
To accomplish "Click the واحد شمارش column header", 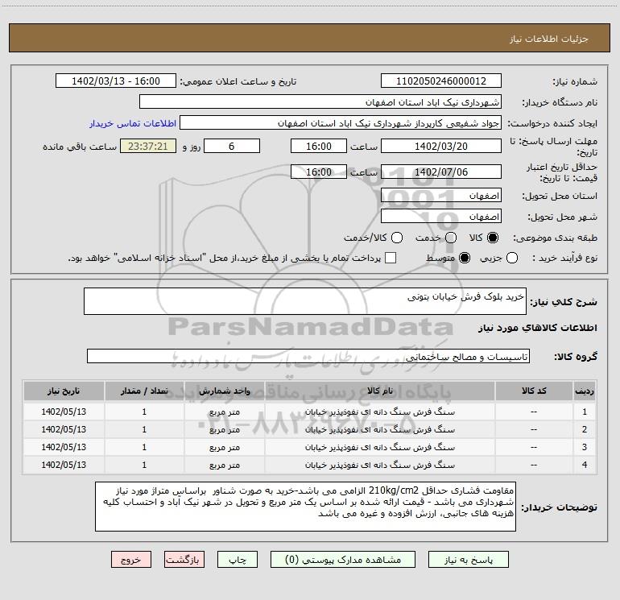I will pos(224,391).
